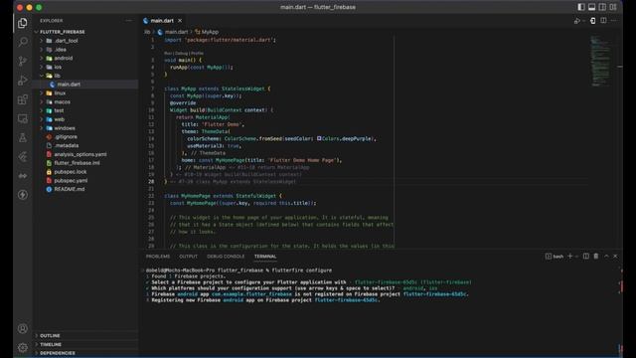Click line number 20 in gutter
636x358 pixels.
point(151,181)
